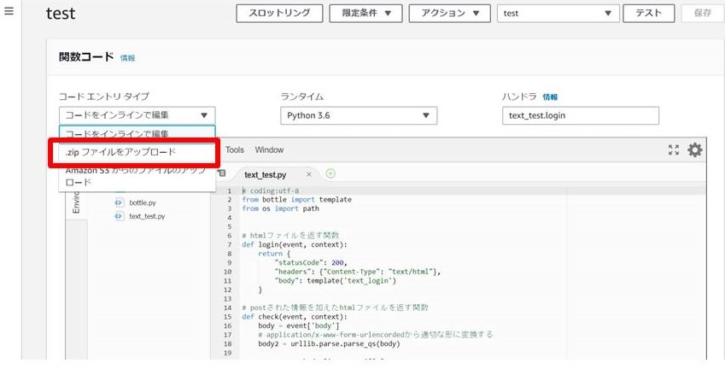This screenshot has height=381, width=725.
Task: Open 情報 link next to 関数コード
Action: (127, 58)
